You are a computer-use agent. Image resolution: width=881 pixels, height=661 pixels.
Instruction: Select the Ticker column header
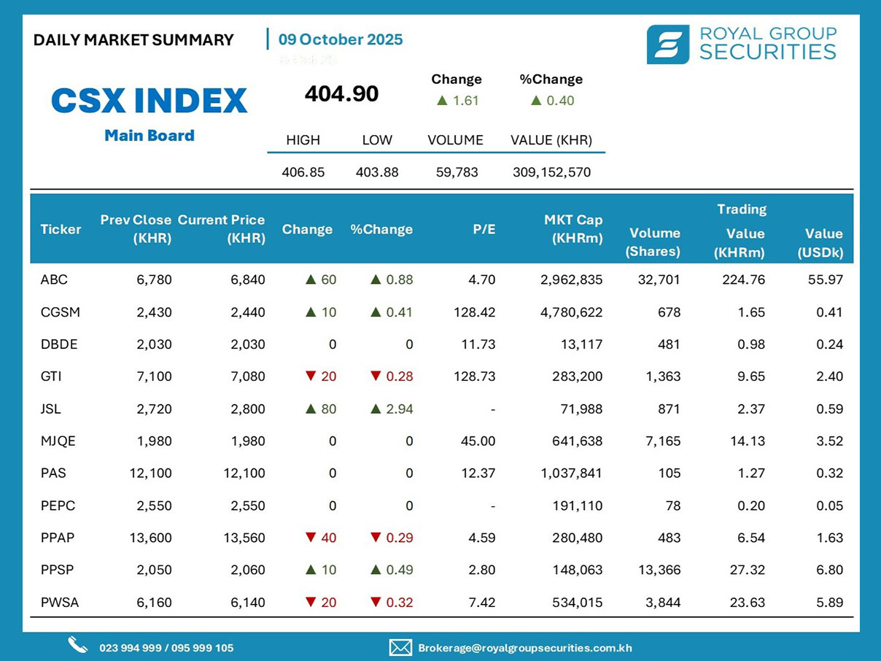click(x=61, y=229)
